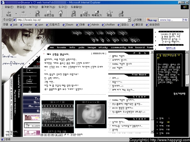Viewport: 190px width, 142px height.
Task: Click the 'Admin' link on the links bar
Action: (x=94, y=25)
